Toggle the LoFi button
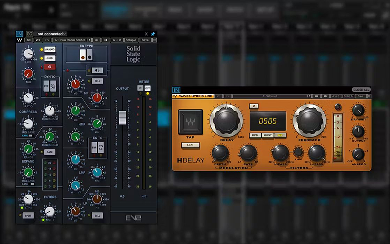Image resolution: width=390 pixels, height=244 pixels. [x=191, y=145]
